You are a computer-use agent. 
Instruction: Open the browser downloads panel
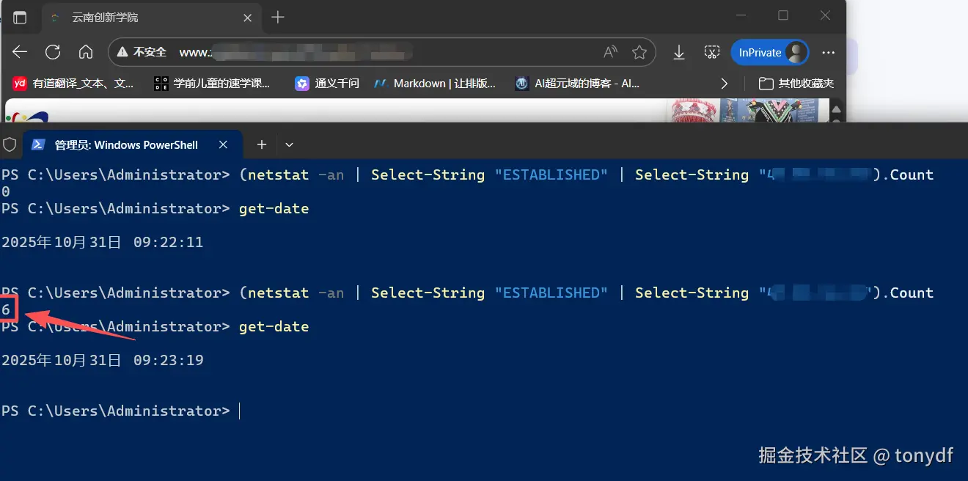(x=679, y=52)
